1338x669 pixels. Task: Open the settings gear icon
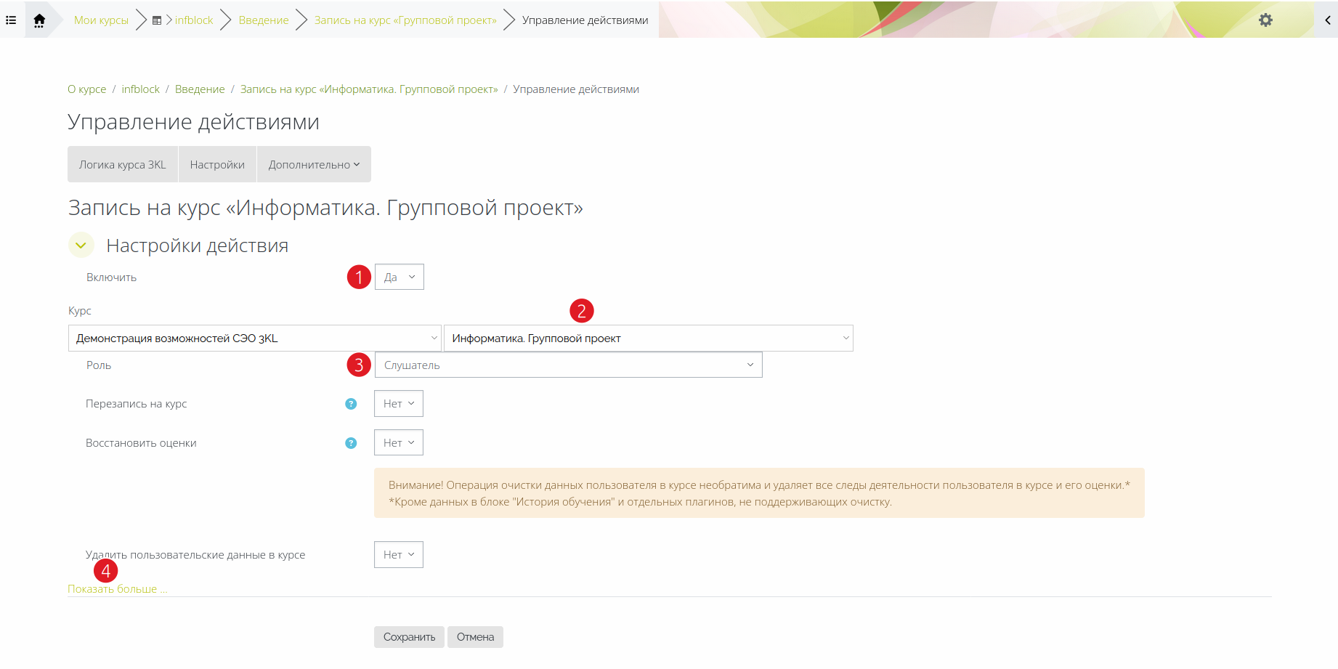tap(1265, 20)
